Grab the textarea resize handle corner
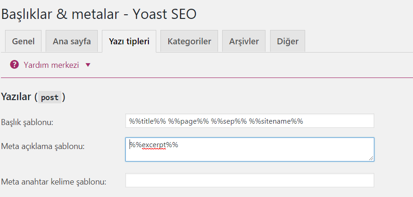The width and height of the screenshot is (413, 197). [371, 158]
